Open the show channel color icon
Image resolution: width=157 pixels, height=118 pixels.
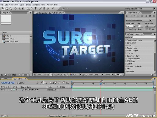[71, 75]
